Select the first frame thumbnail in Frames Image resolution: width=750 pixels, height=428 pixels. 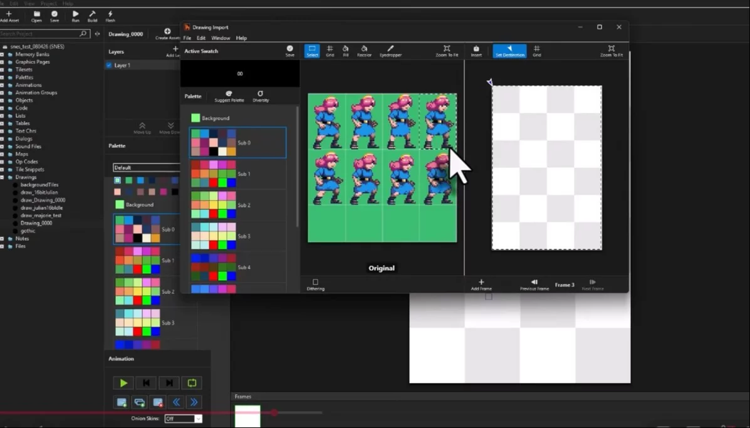pos(247,416)
